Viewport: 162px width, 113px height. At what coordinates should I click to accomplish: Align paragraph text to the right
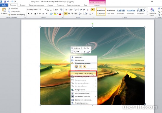[72, 14]
